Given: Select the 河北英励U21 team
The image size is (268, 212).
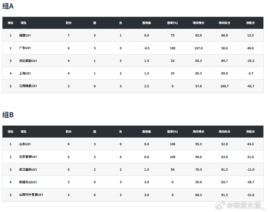Looking at the screenshot, I should (x=28, y=61).
